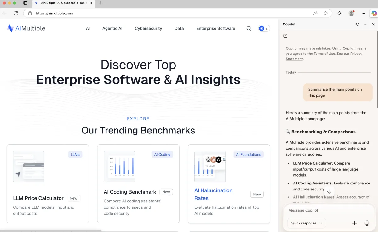Open the Enterprise Software menu

pos(216,28)
